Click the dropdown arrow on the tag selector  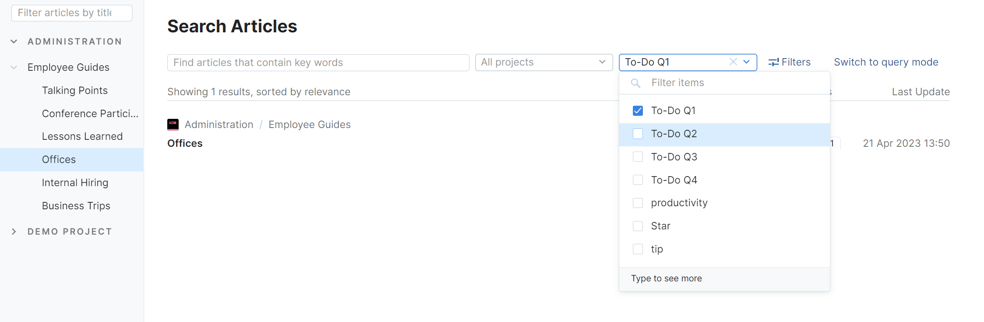point(746,62)
